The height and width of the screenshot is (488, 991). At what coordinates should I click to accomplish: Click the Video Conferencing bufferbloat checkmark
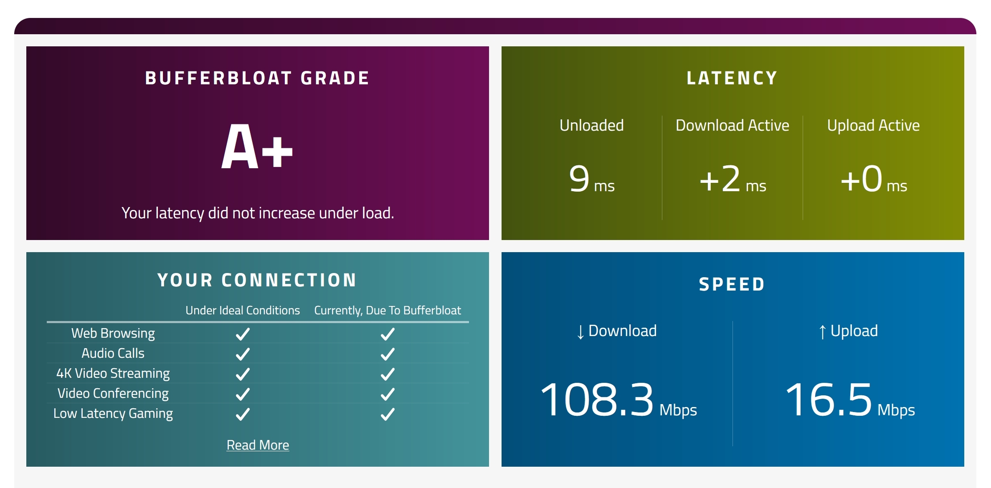point(388,394)
